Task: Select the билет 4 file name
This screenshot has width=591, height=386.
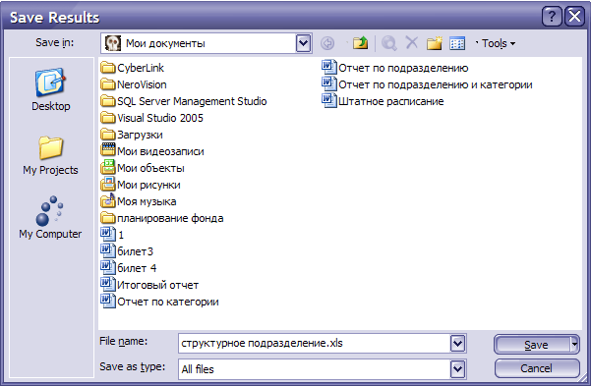Action: point(137,268)
